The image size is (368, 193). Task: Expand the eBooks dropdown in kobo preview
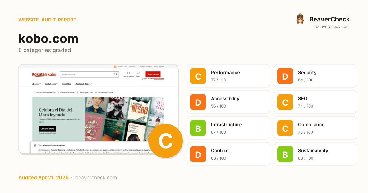(36, 84)
